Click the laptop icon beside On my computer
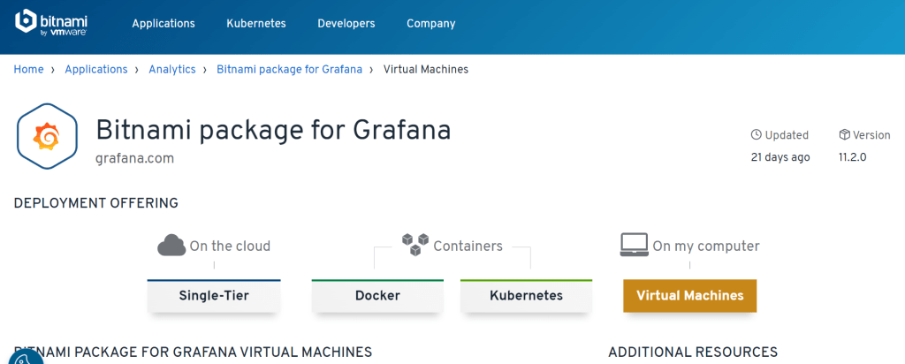905x364 pixels. pos(635,245)
